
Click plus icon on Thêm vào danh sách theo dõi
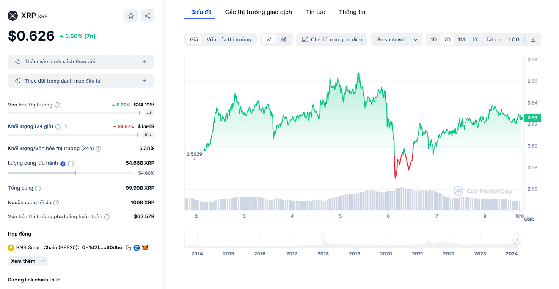point(144,62)
